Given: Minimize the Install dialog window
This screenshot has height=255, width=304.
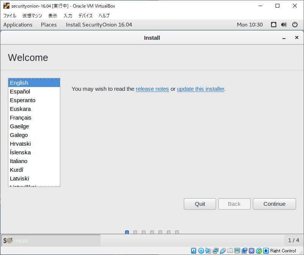Looking at the screenshot, I should pyautogui.click(x=284, y=38).
